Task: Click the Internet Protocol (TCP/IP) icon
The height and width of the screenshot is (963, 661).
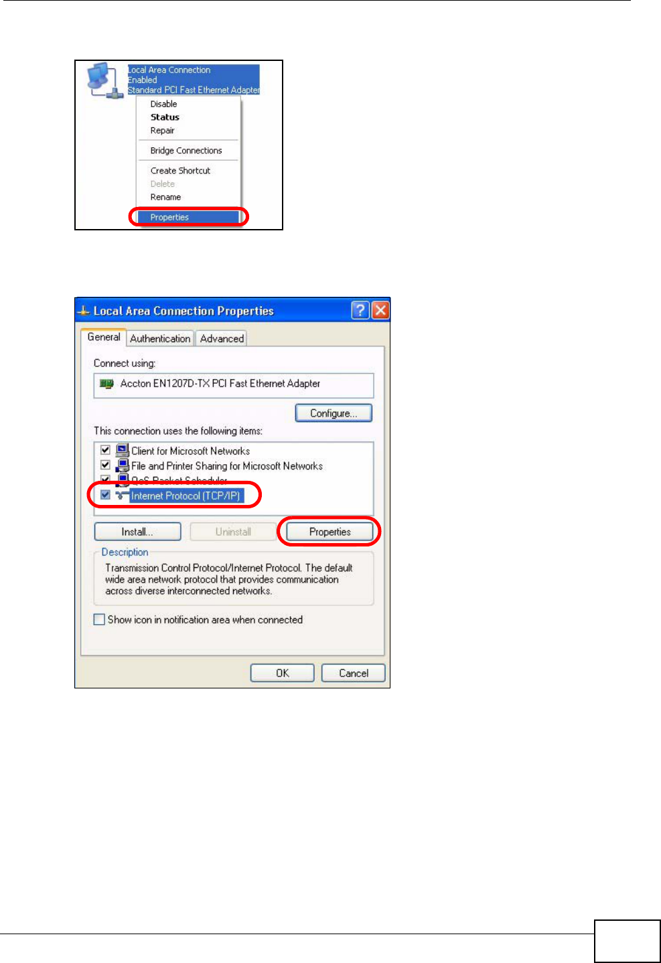Action: pyautogui.click(x=122, y=496)
